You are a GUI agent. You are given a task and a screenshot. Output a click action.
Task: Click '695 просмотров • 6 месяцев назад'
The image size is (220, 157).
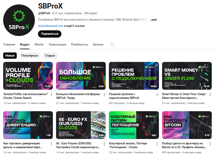click(x=182, y=152)
